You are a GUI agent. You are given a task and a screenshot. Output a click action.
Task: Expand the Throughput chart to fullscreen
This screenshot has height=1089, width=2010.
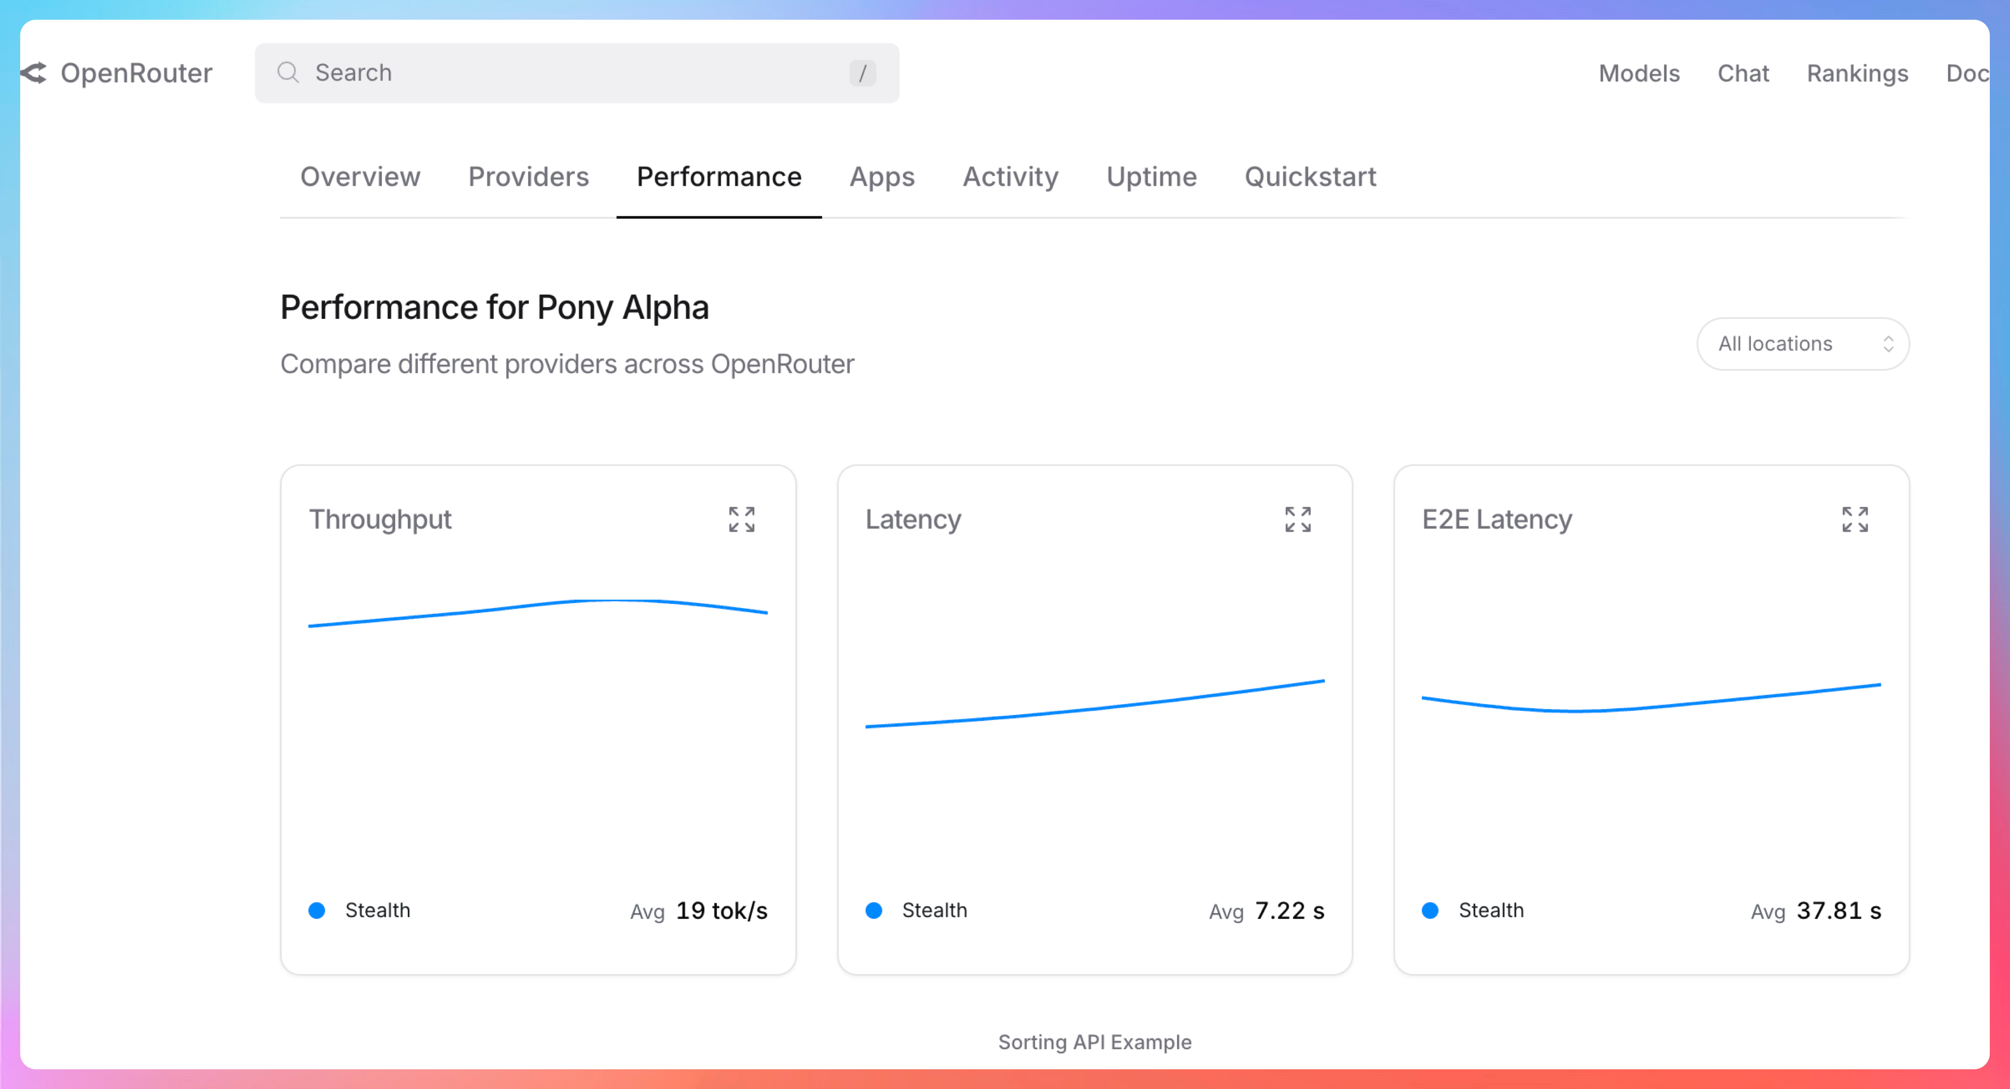point(741,519)
